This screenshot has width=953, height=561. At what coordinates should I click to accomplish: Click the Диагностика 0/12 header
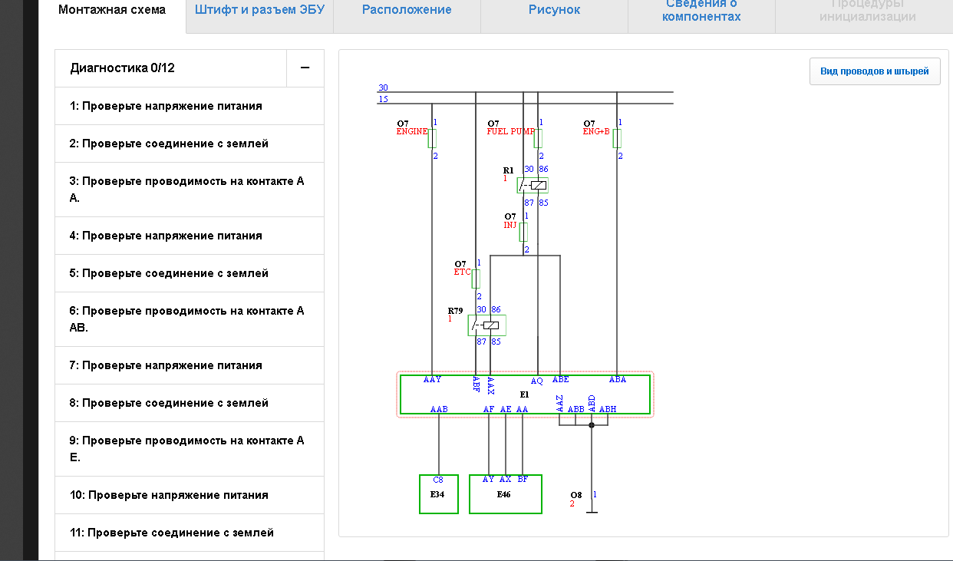(171, 68)
